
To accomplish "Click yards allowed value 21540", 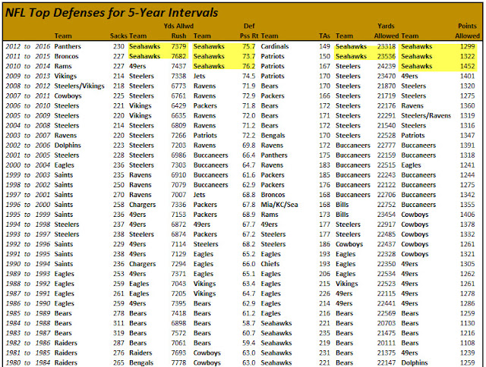I will 387,126.
